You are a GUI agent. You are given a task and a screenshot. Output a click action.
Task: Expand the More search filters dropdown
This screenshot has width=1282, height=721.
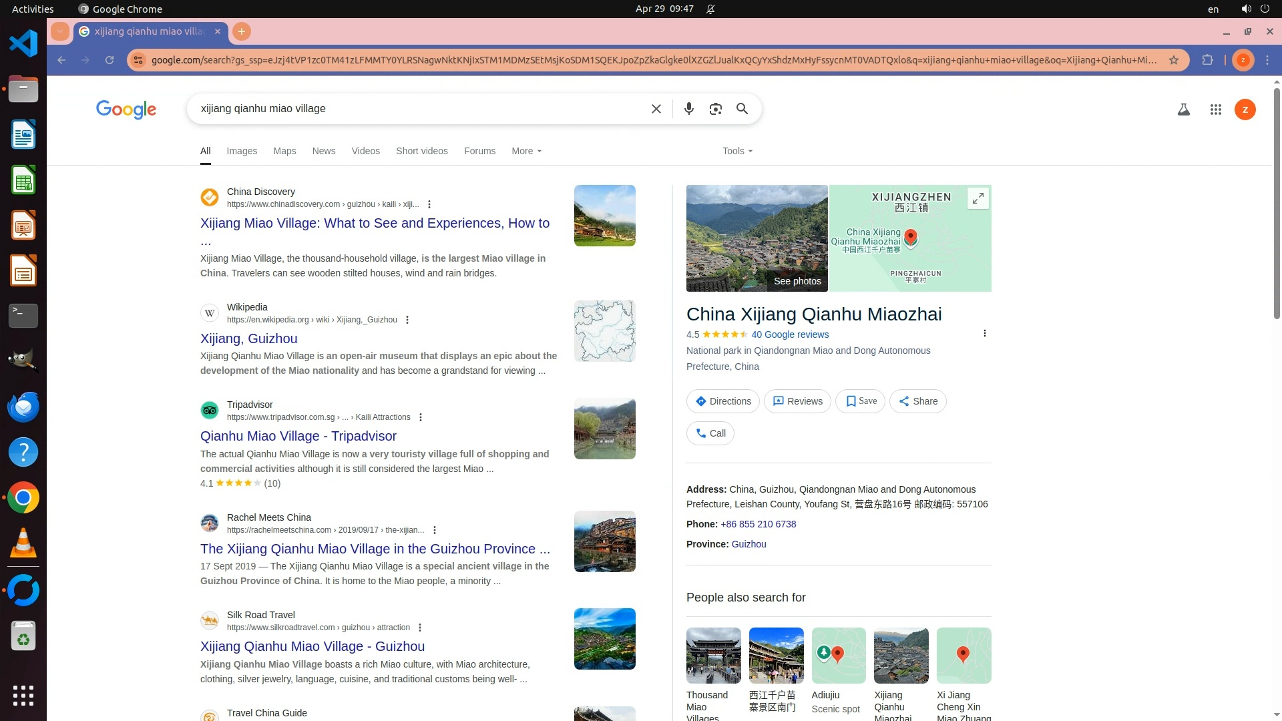pyautogui.click(x=526, y=151)
